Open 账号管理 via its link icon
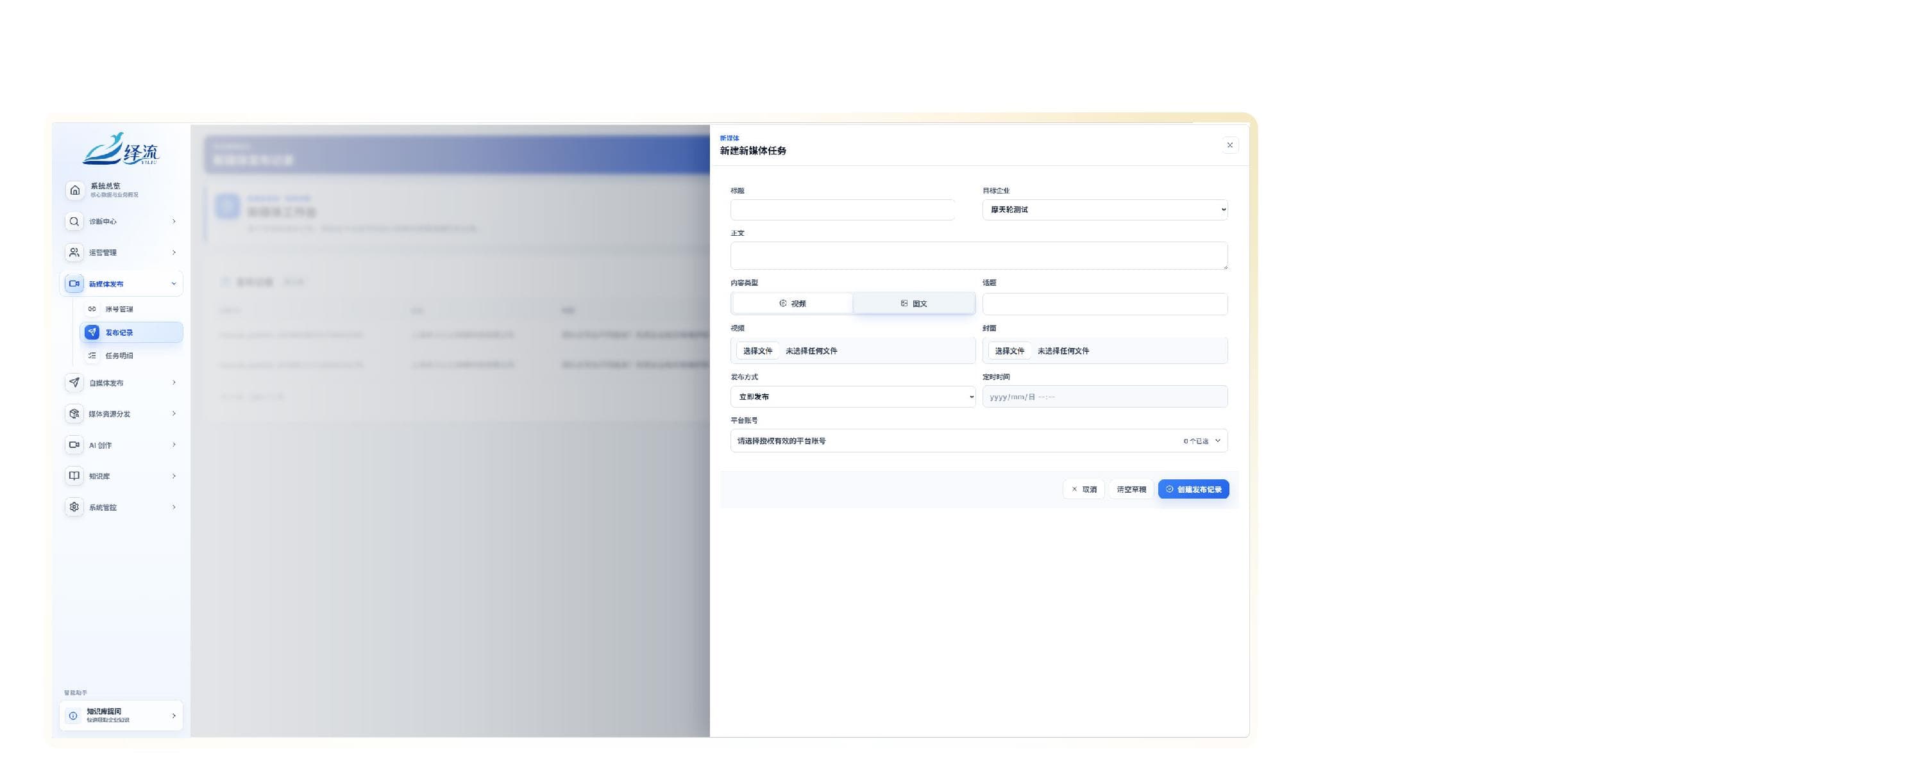This screenshot has height=769, width=1924. point(92,309)
